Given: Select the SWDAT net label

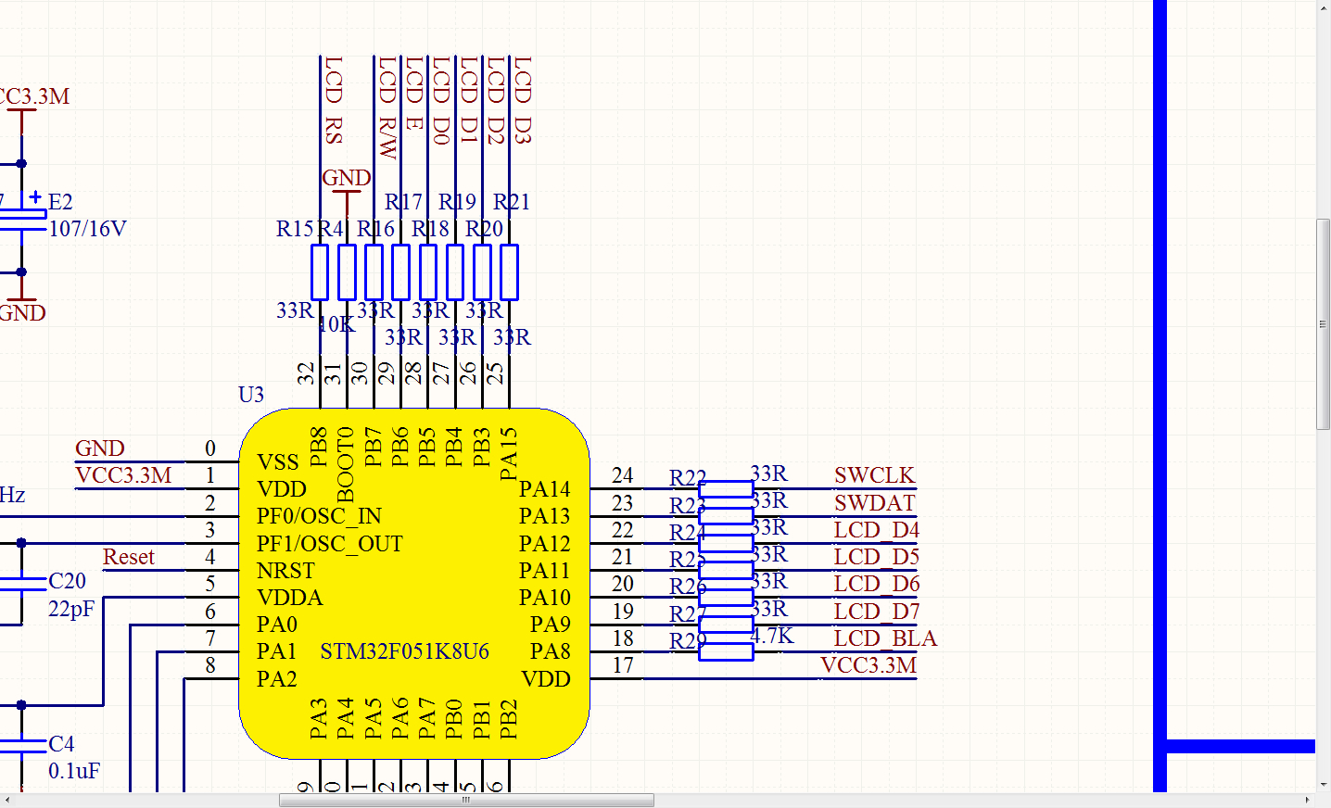Looking at the screenshot, I should click(874, 503).
